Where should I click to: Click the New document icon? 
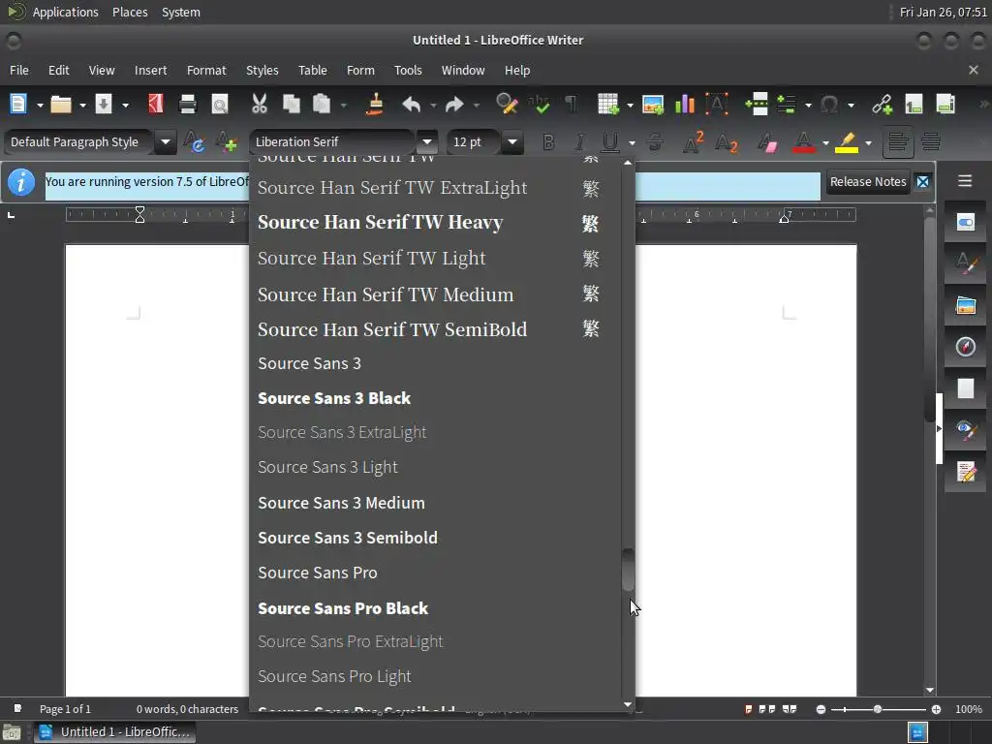pyautogui.click(x=18, y=104)
